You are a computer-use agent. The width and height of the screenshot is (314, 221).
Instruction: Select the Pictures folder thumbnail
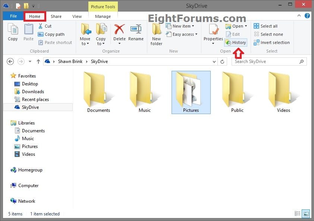191,92
